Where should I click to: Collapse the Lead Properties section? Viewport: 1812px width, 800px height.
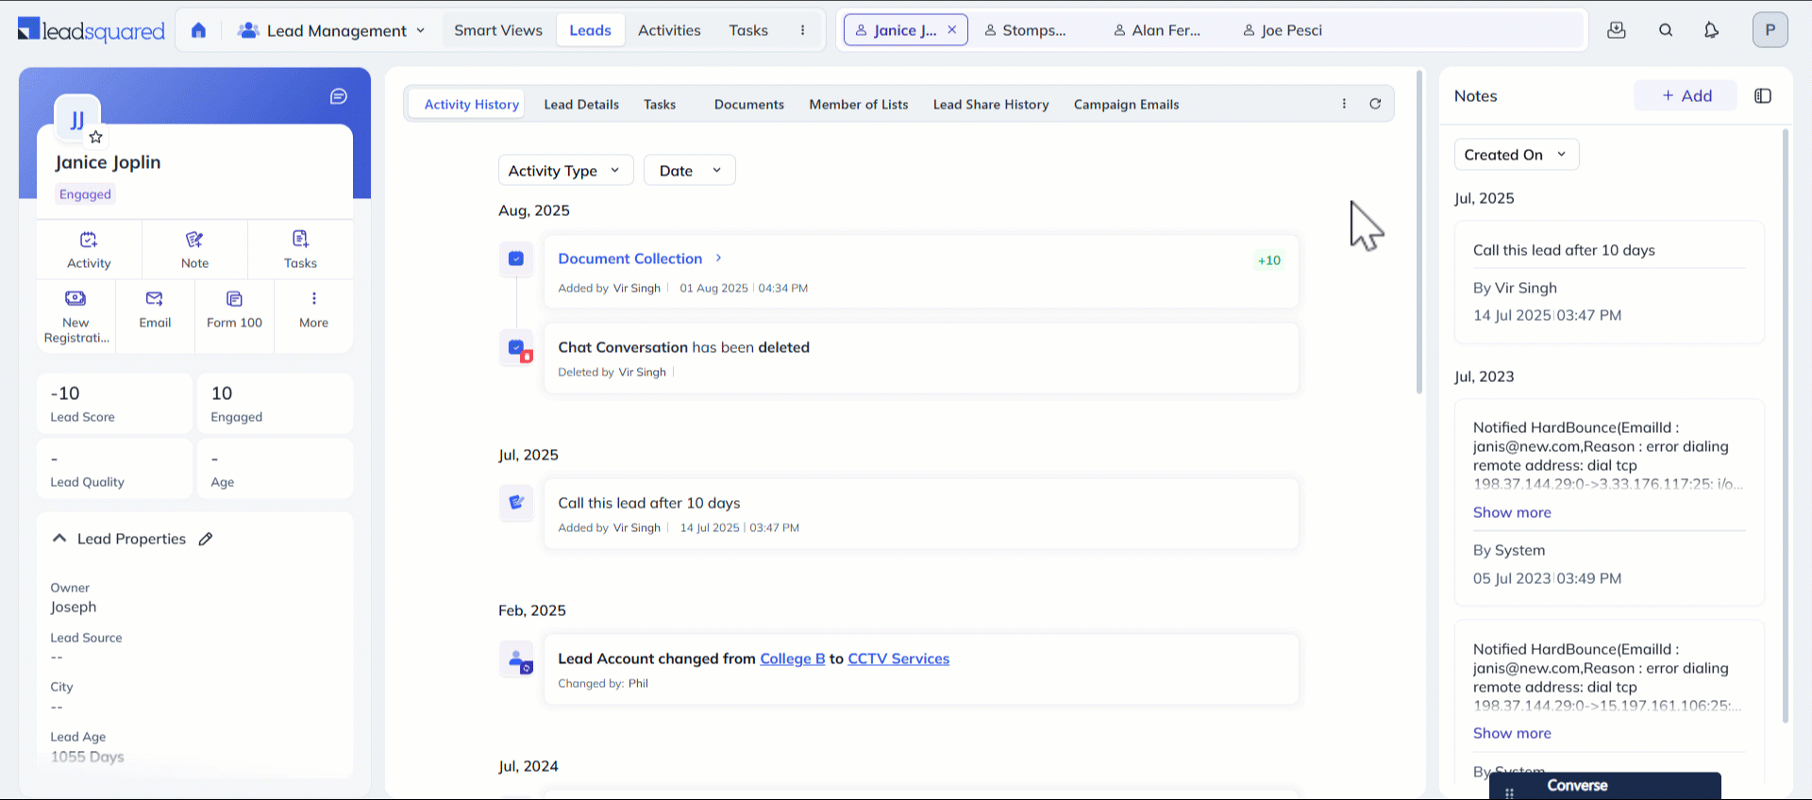click(x=59, y=538)
